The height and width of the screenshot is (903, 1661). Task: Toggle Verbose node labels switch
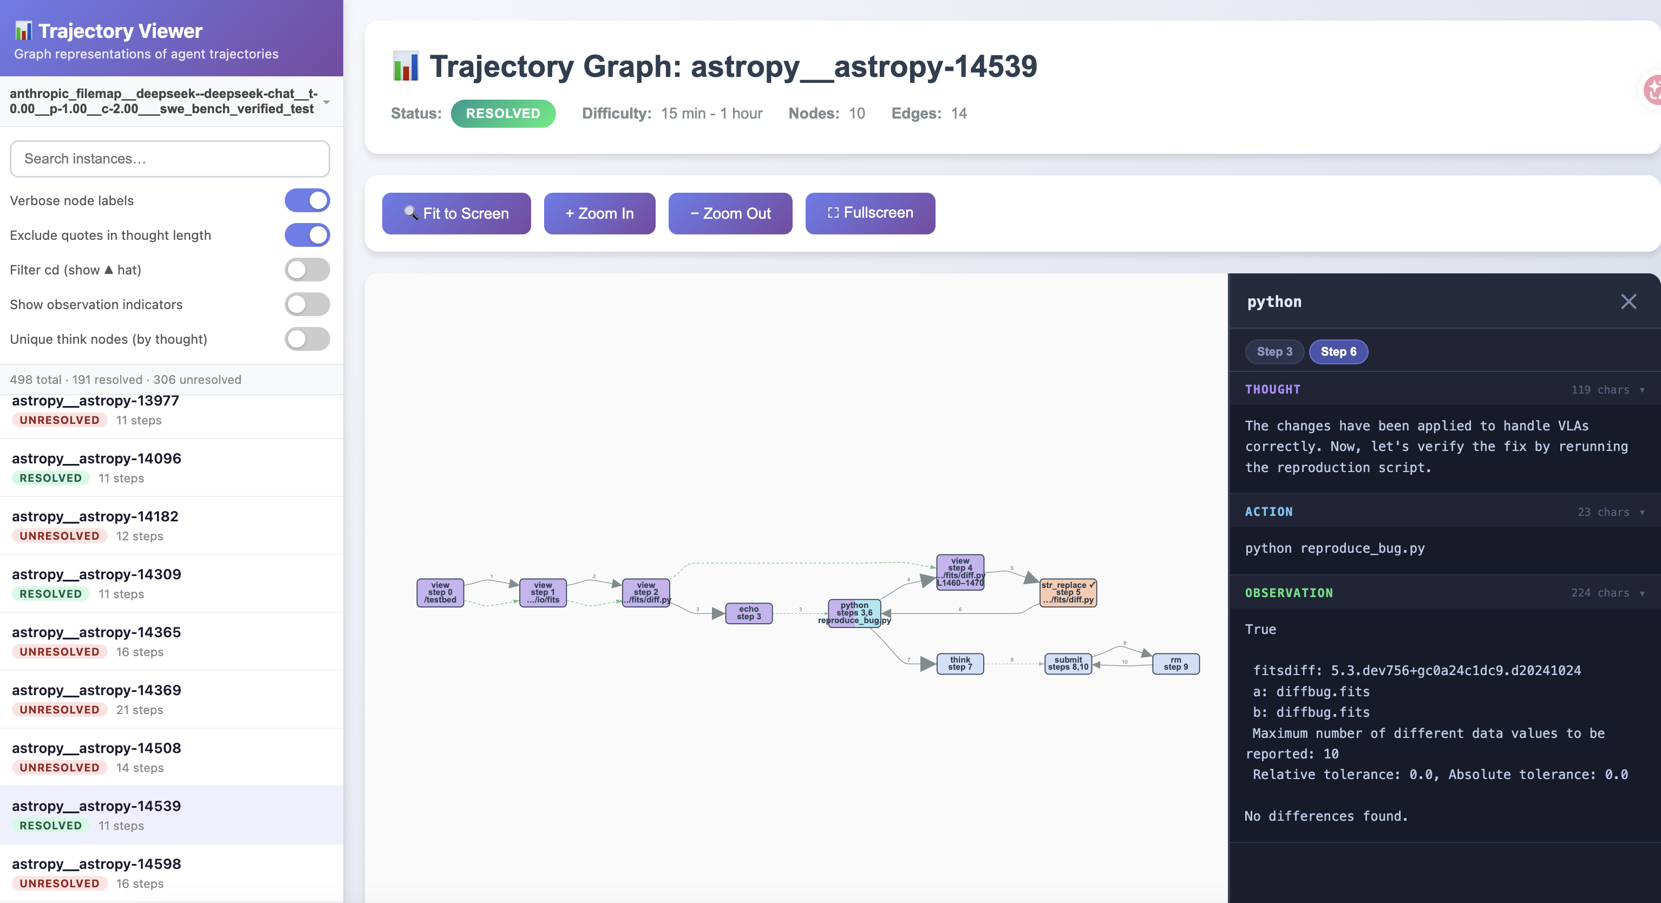[x=307, y=200]
